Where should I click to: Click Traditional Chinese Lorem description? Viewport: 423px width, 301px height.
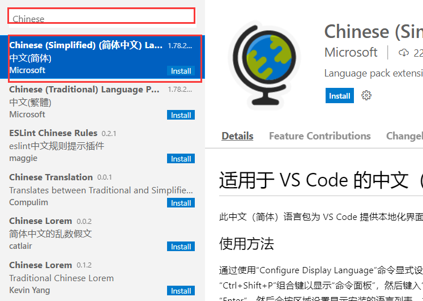pyautogui.click(x=62, y=278)
